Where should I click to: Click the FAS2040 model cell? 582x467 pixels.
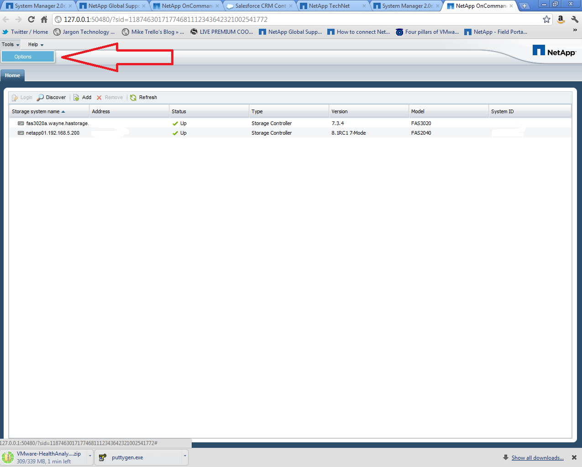click(421, 133)
